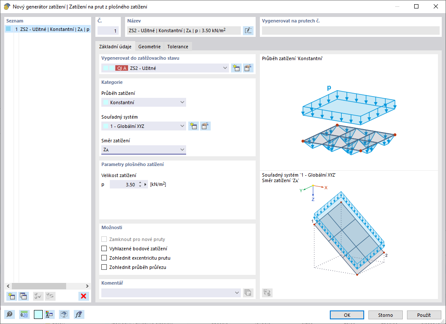Click the Možnosti section heading

click(112, 227)
